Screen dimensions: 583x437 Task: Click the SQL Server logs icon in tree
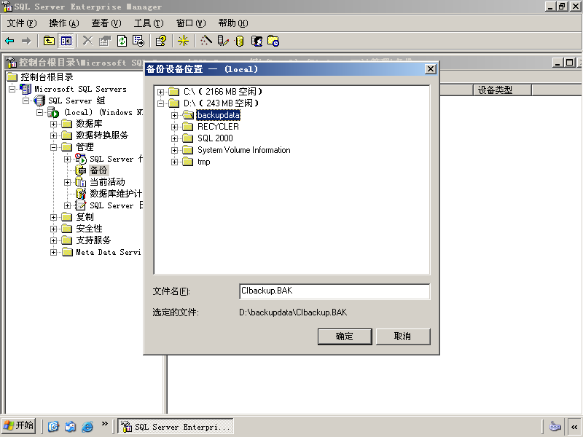pyautogui.click(x=81, y=205)
